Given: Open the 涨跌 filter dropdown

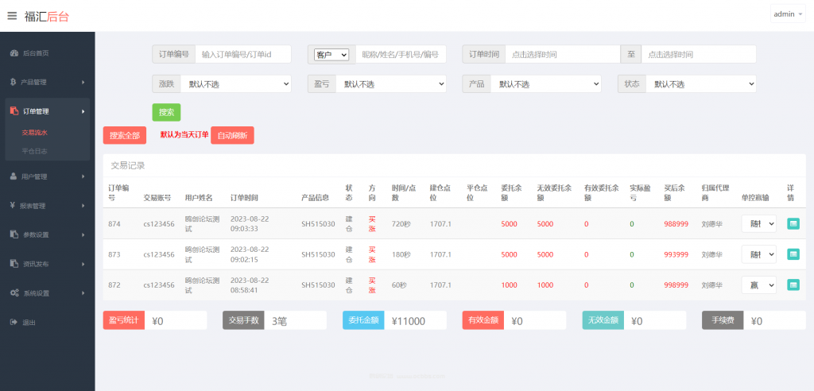Looking at the screenshot, I should [x=235, y=84].
